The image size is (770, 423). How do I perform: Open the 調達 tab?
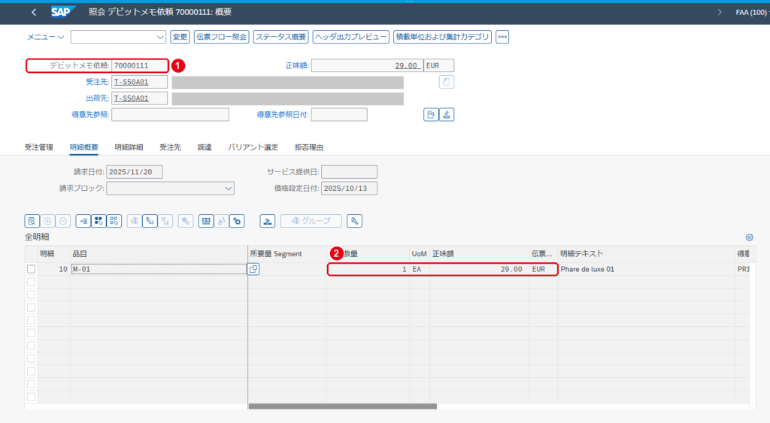pos(205,147)
